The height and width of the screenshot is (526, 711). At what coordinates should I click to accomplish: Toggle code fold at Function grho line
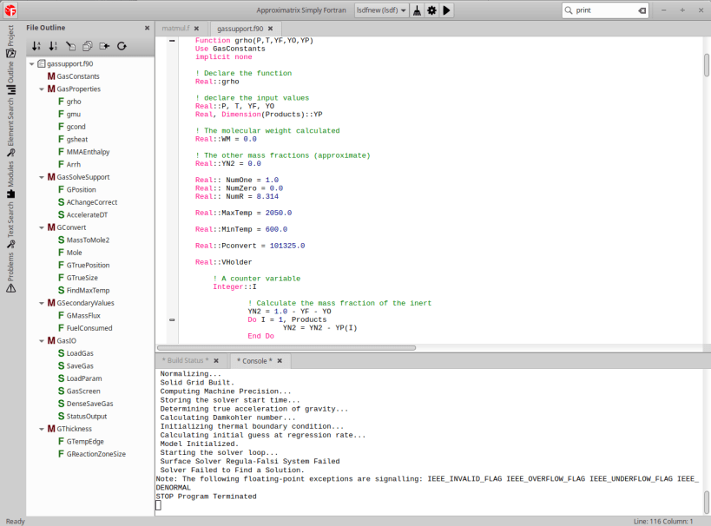(x=172, y=41)
